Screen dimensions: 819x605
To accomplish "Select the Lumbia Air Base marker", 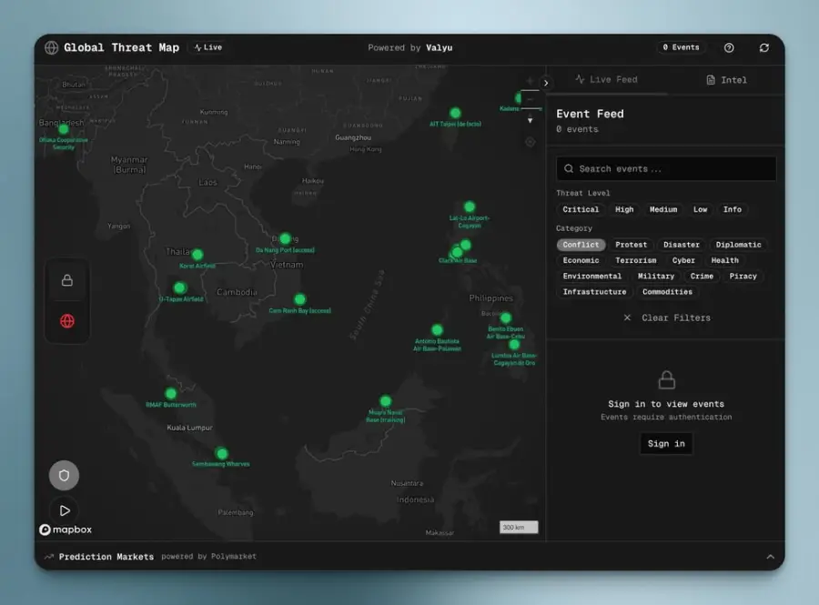I will coord(514,345).
